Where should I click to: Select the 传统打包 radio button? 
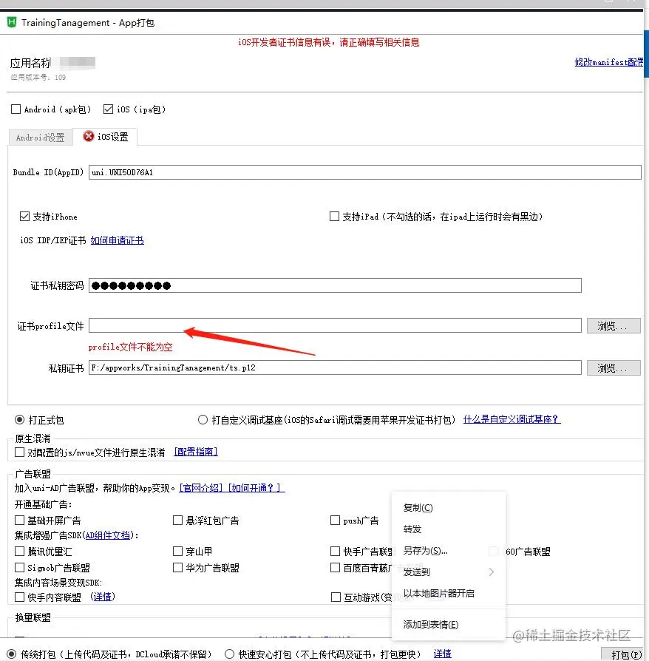click(x=12, y=654)
